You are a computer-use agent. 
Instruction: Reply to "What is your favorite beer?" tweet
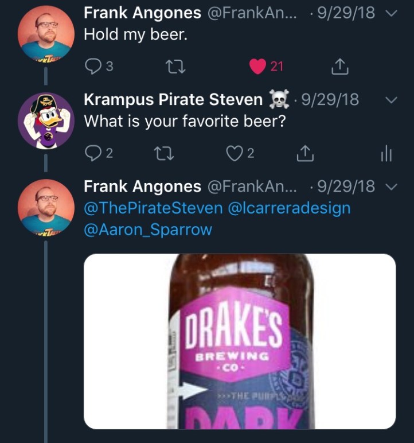point(92,153)
